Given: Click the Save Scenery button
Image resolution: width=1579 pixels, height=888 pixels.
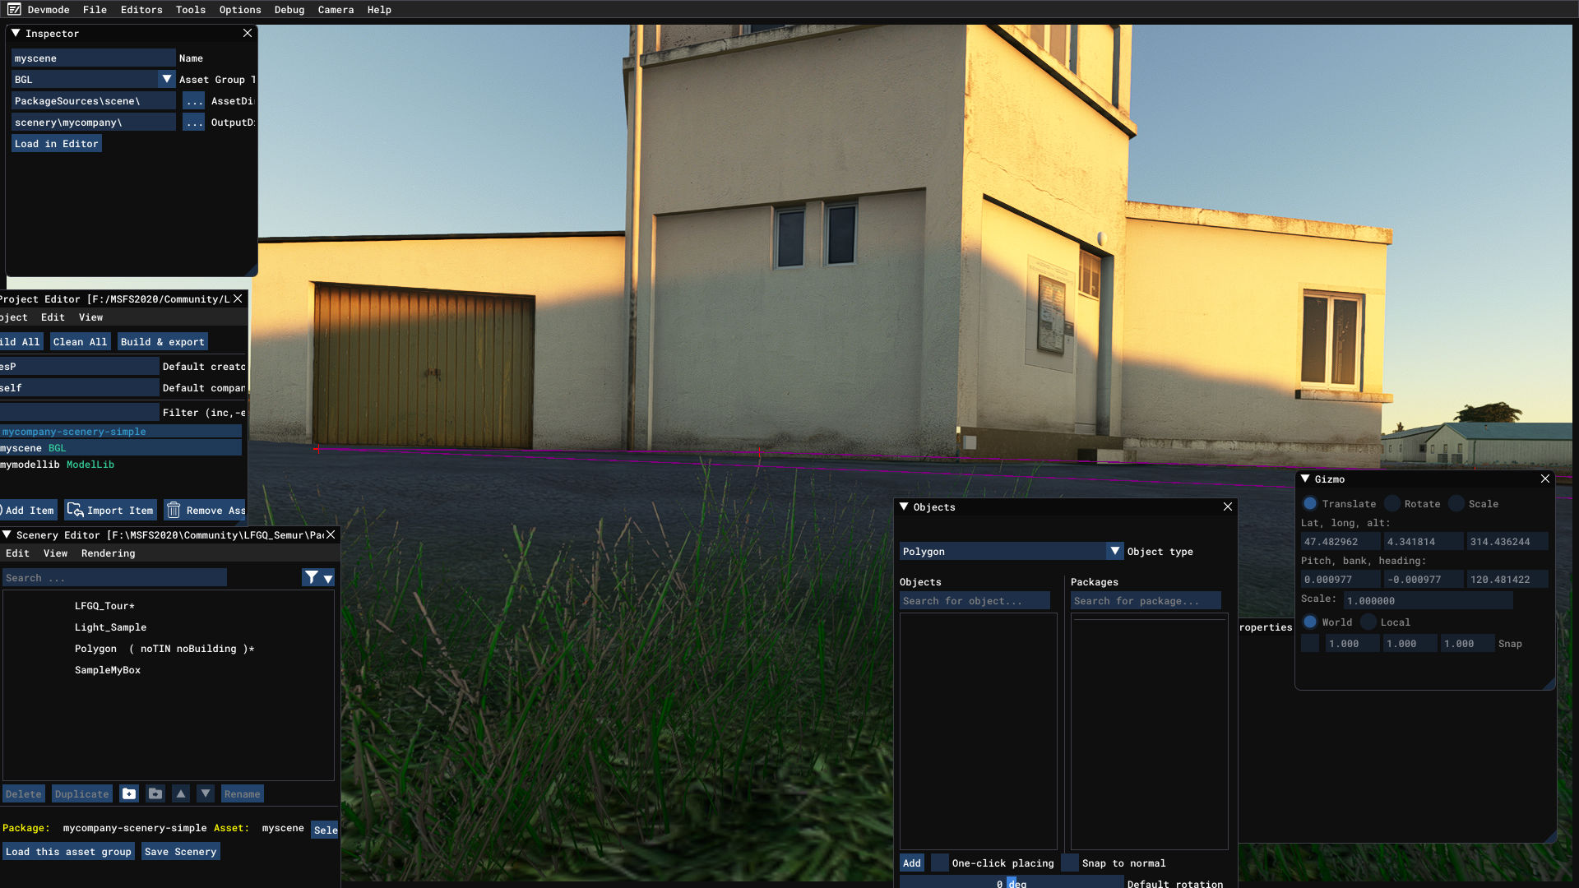Looking at the screenshot, I should 180,852.
